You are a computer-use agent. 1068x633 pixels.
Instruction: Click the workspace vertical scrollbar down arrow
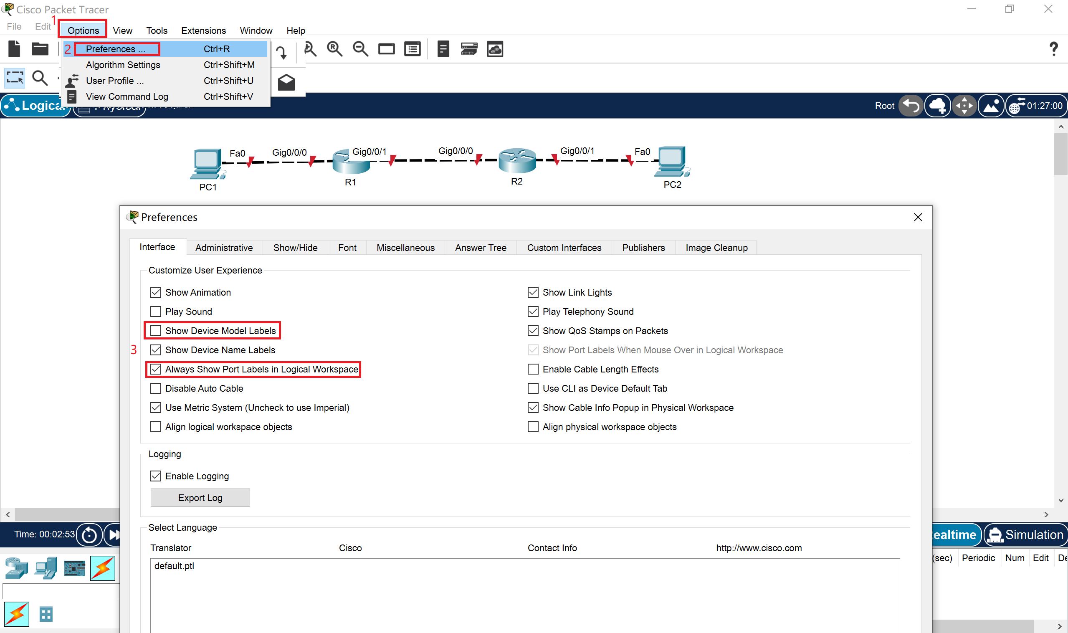(1061, 500)
